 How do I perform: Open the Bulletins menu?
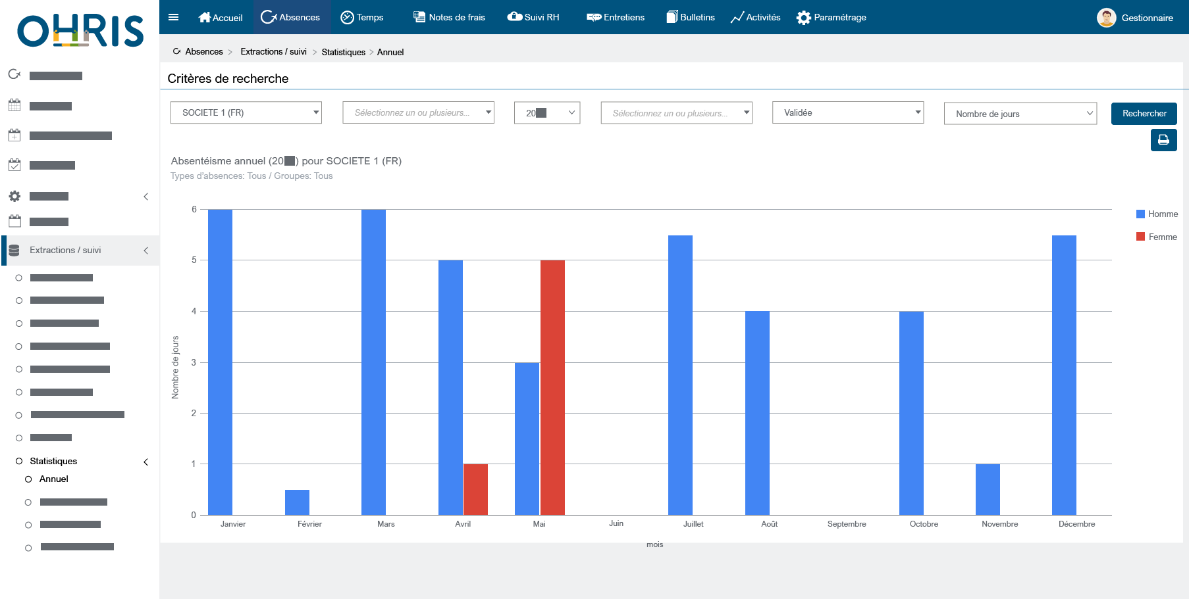(690, 17)
